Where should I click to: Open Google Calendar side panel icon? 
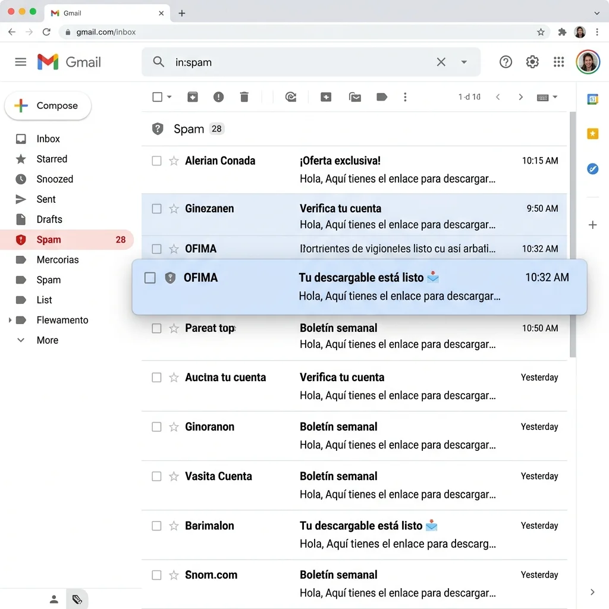pyautogui.click(x=592, y=99)
